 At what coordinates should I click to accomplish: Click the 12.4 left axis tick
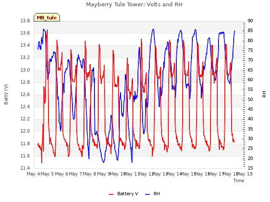(x=25, y=106)
